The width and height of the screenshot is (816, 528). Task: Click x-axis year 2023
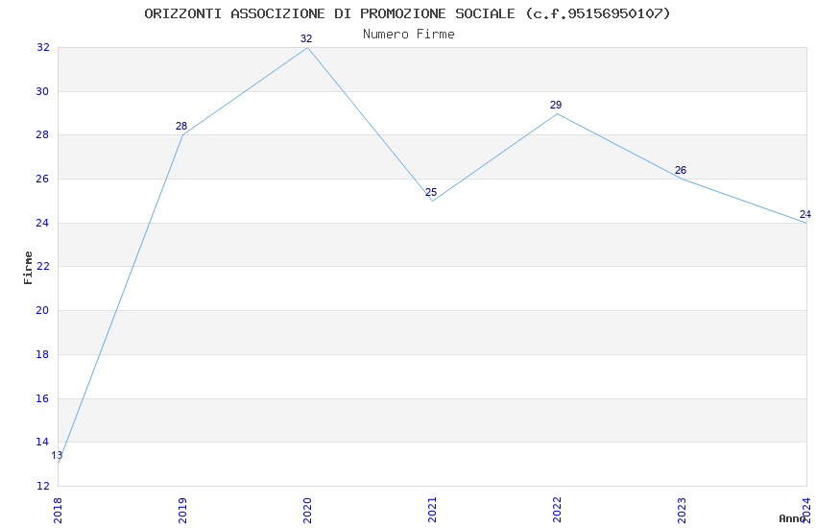pyautogui.click(x=683, y=510)
